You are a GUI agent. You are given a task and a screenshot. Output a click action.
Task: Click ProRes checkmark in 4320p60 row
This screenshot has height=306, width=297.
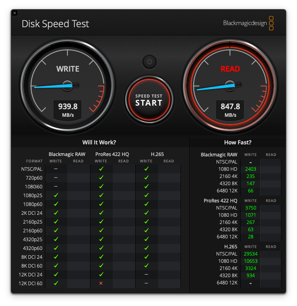click(101, 248)
